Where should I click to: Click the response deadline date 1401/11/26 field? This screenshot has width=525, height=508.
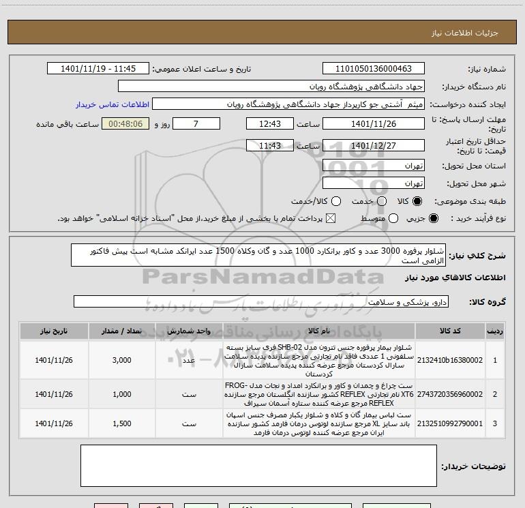coord(374,123)
